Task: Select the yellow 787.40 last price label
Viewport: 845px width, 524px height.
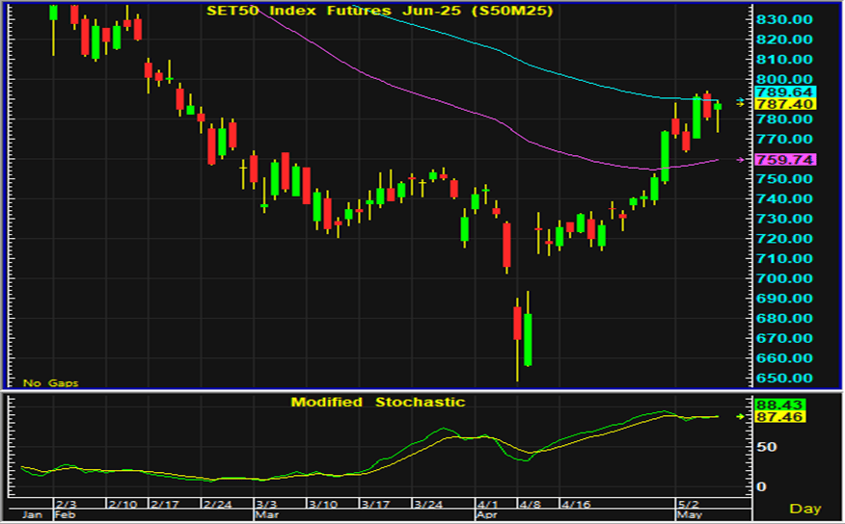Action: (x=786, y=104)
